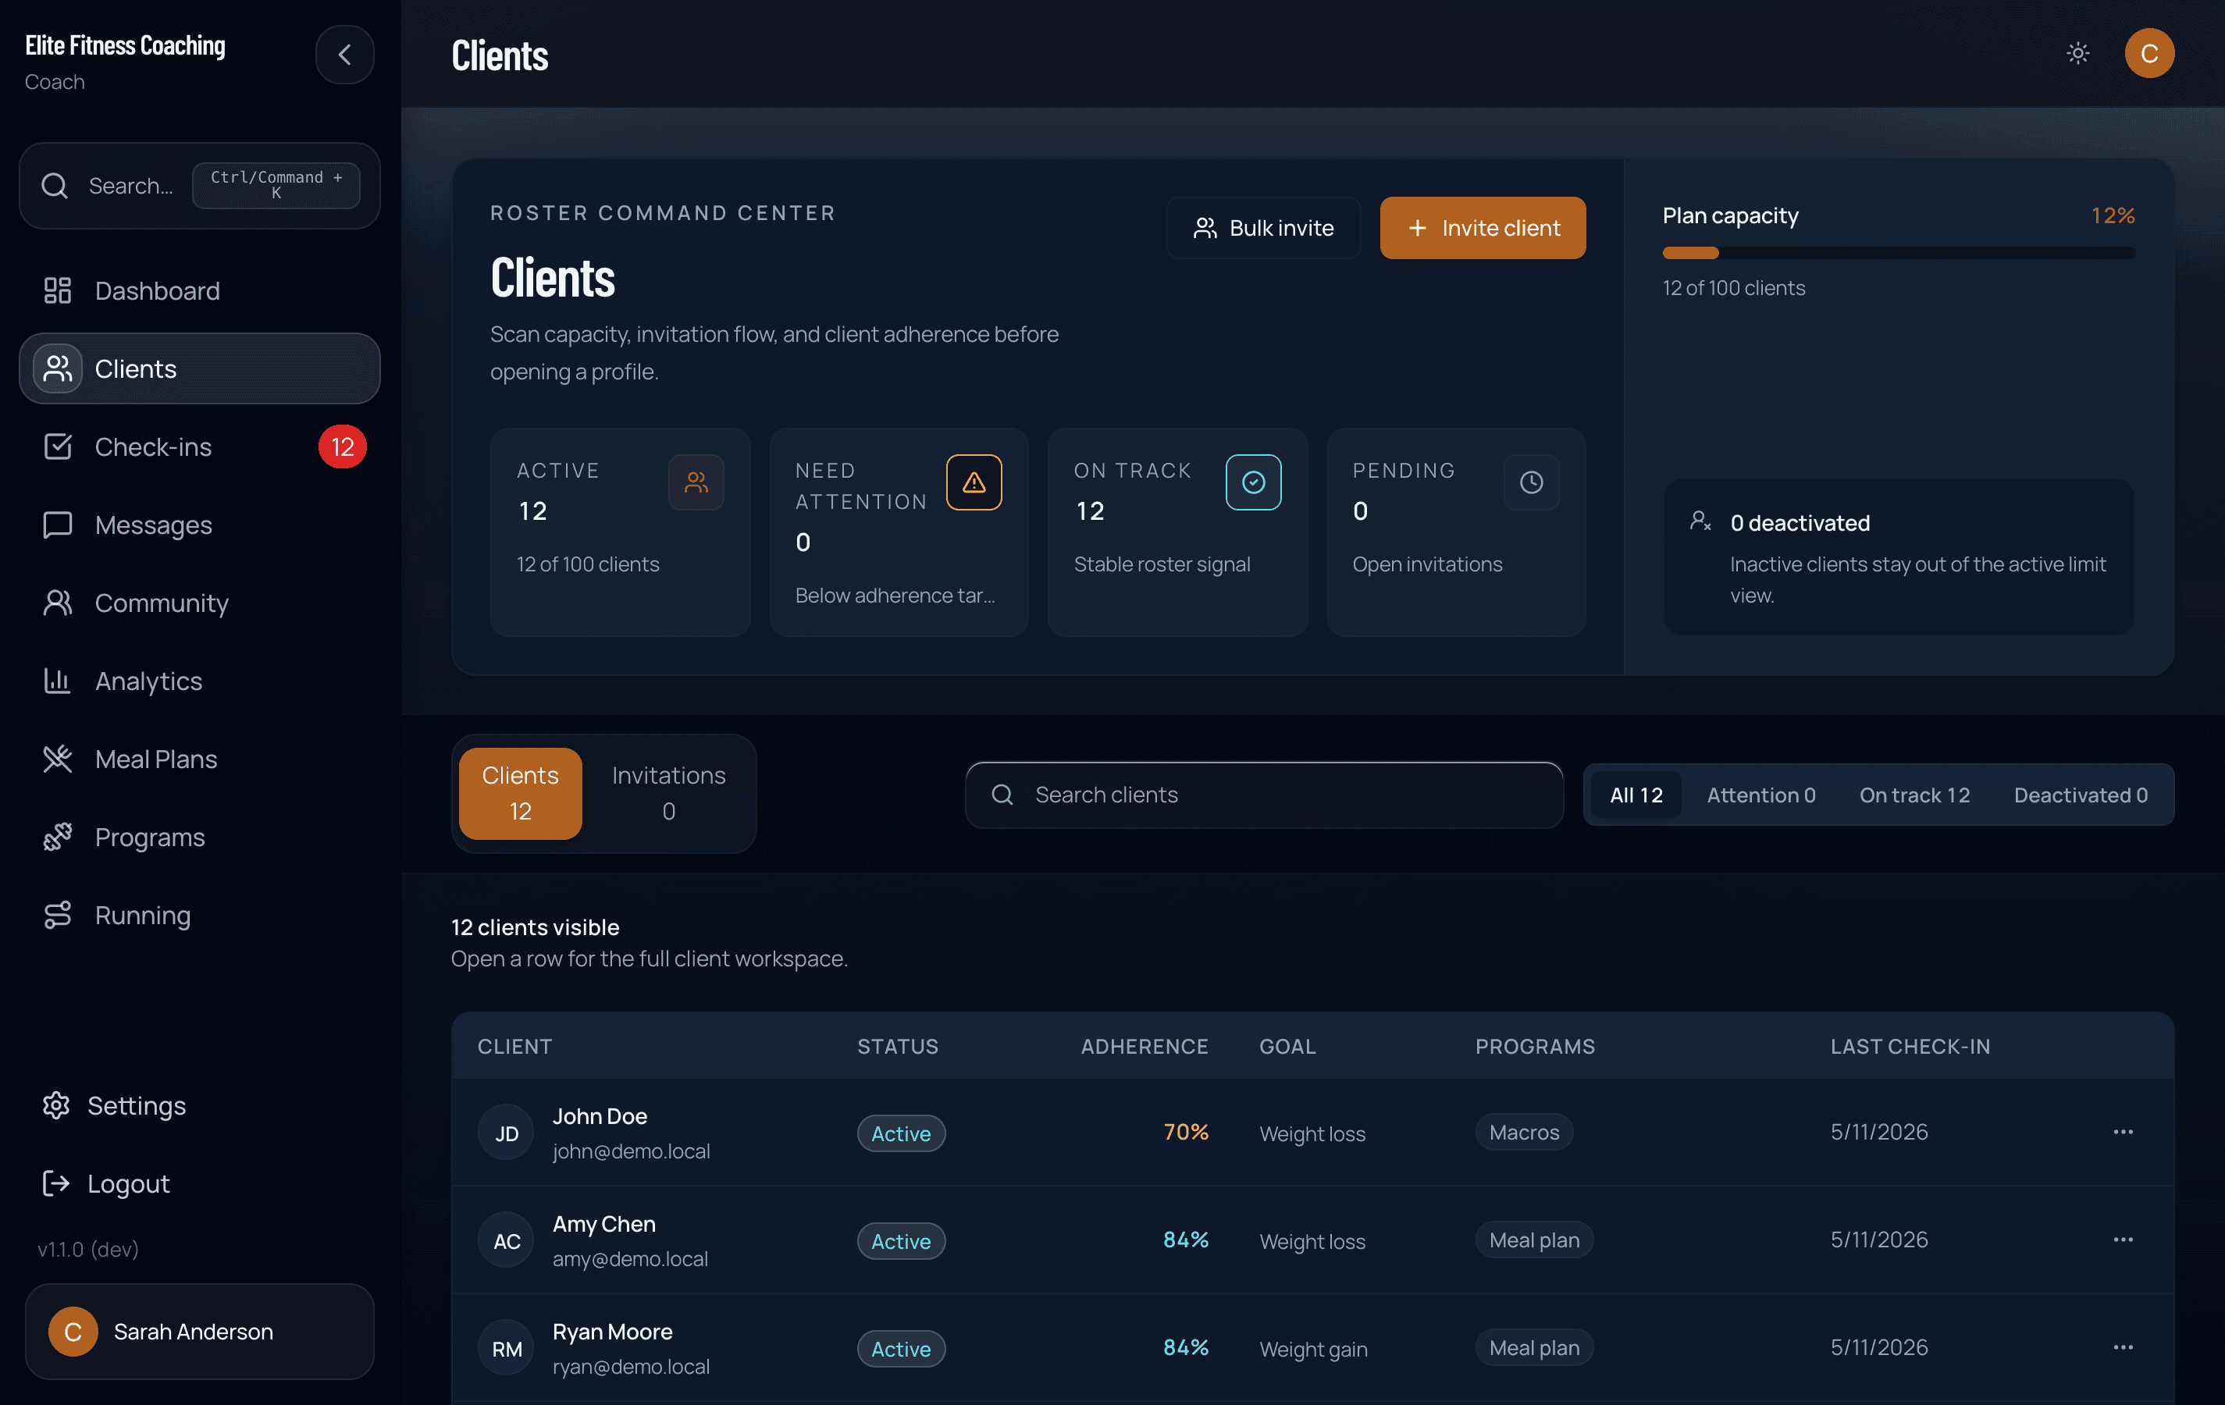Click the Pending clock icon
2225x1405 pixels.
point(1531,482)
